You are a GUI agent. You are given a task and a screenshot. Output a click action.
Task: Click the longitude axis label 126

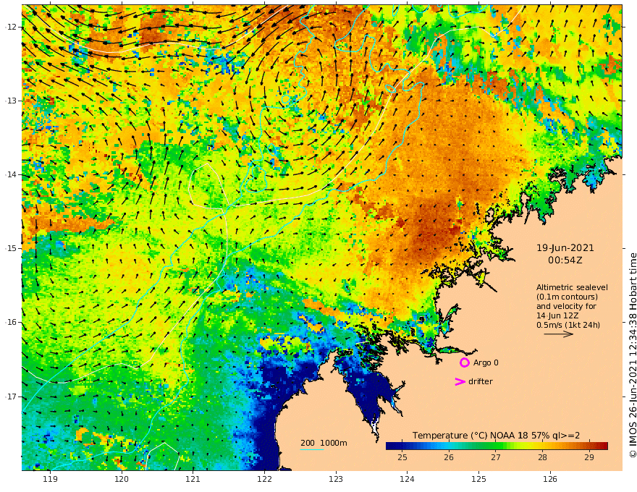point(550,480)
